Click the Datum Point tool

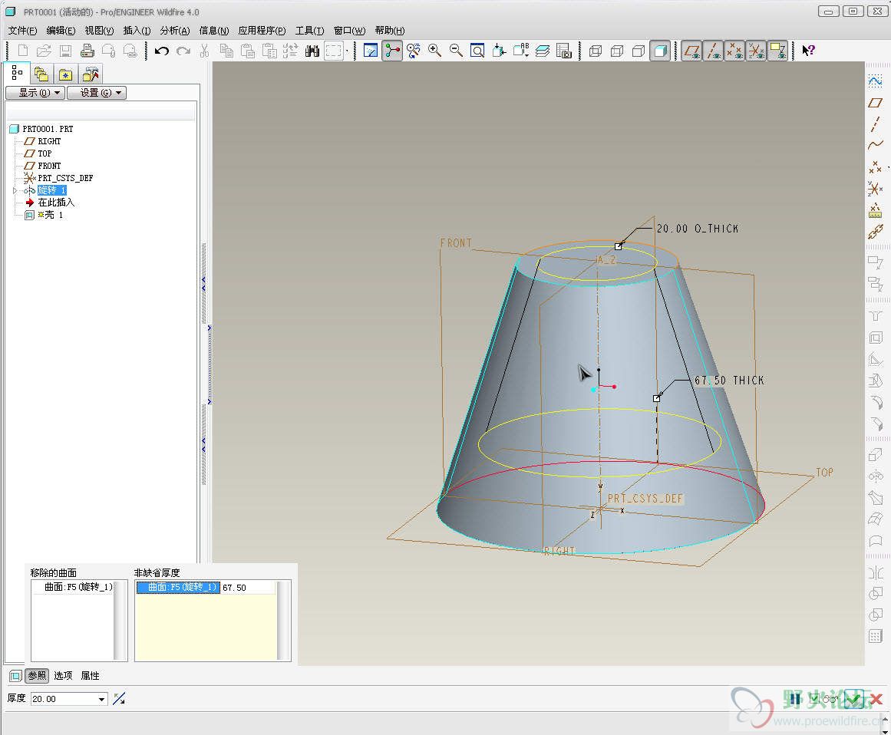pos(875,167)
